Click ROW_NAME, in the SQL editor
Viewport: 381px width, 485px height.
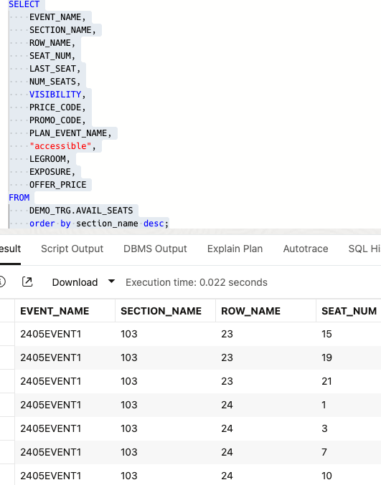coord(52,43)
